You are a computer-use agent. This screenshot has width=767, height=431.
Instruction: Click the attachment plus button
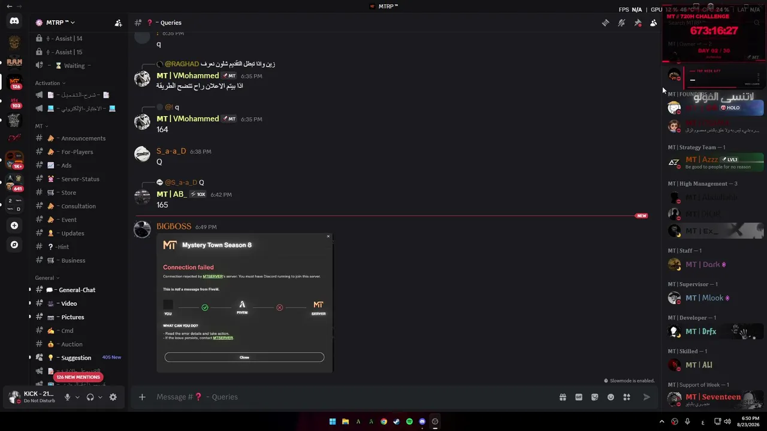[142, 397]
